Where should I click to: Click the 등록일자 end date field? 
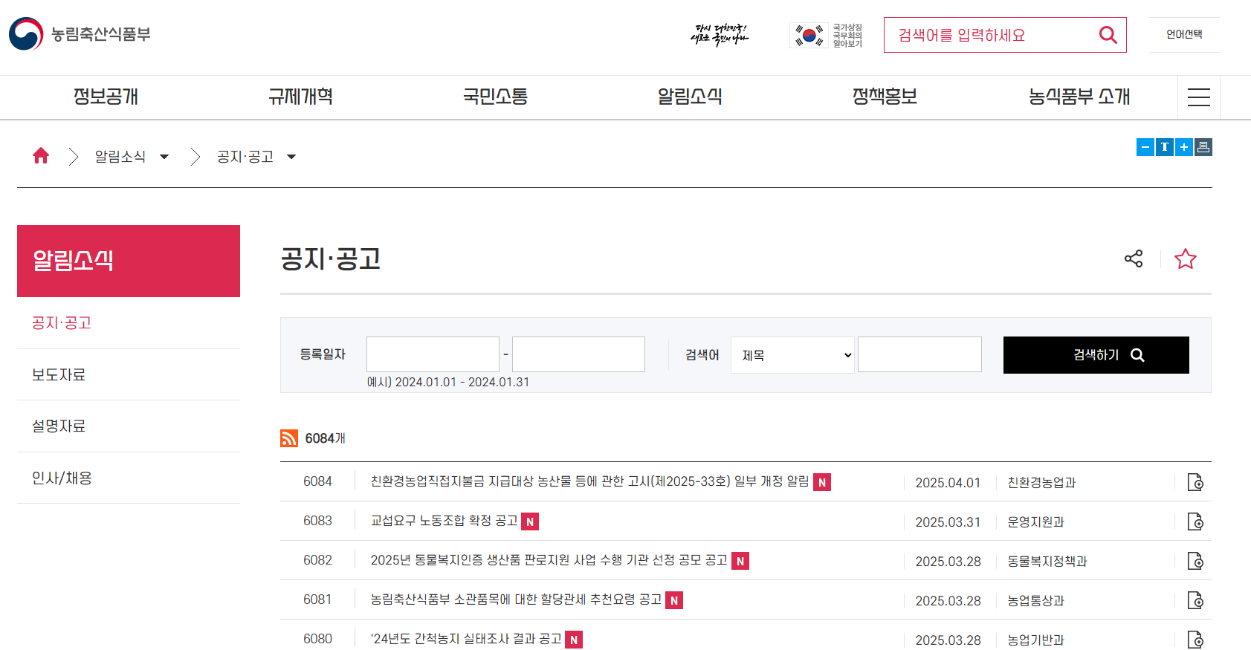578,354
